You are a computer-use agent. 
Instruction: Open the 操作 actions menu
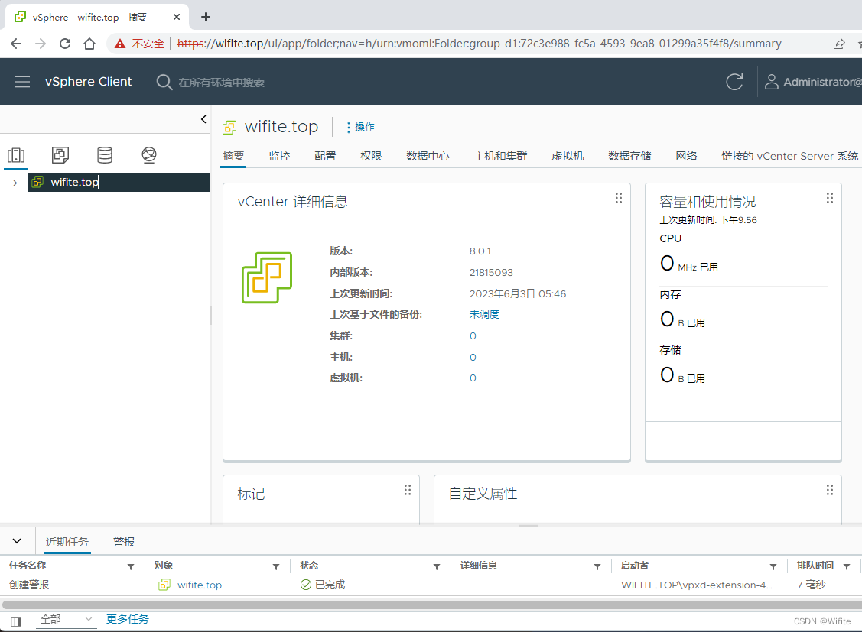(x=361, y=127)
